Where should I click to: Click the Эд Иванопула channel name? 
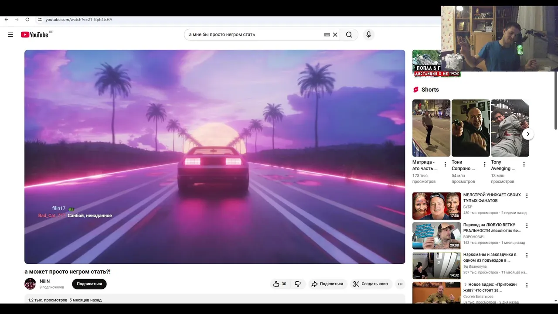click(x=475, y=266)
